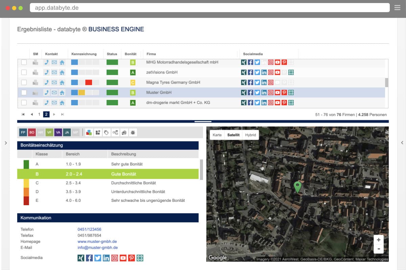
Task: Open the VA module button
Action: pyautogui.click(x=58, y=133)
